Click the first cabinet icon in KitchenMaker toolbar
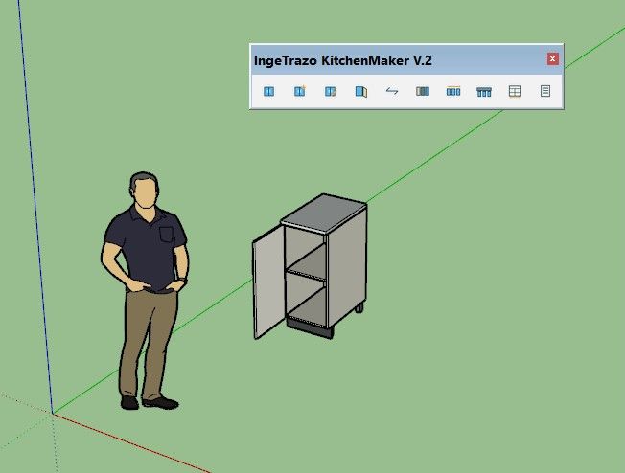Image resolution: width=625 pixels, height=473 pixels. (x=268, y=92)
